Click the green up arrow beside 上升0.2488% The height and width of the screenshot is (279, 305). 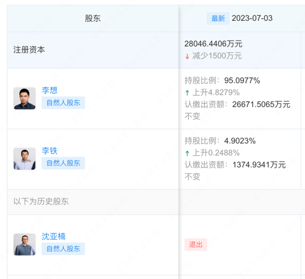187,153
